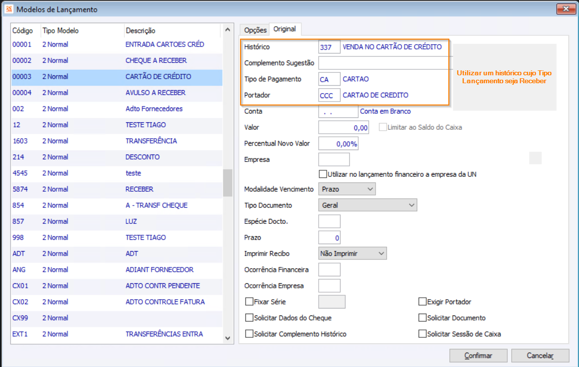Open Imprimir Recibo dropdown

[352, 254]
